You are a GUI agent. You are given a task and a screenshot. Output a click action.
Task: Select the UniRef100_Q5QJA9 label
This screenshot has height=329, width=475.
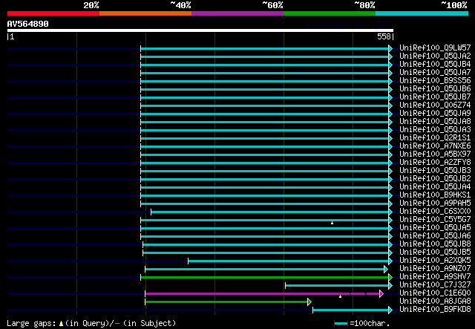click(435, 113)
